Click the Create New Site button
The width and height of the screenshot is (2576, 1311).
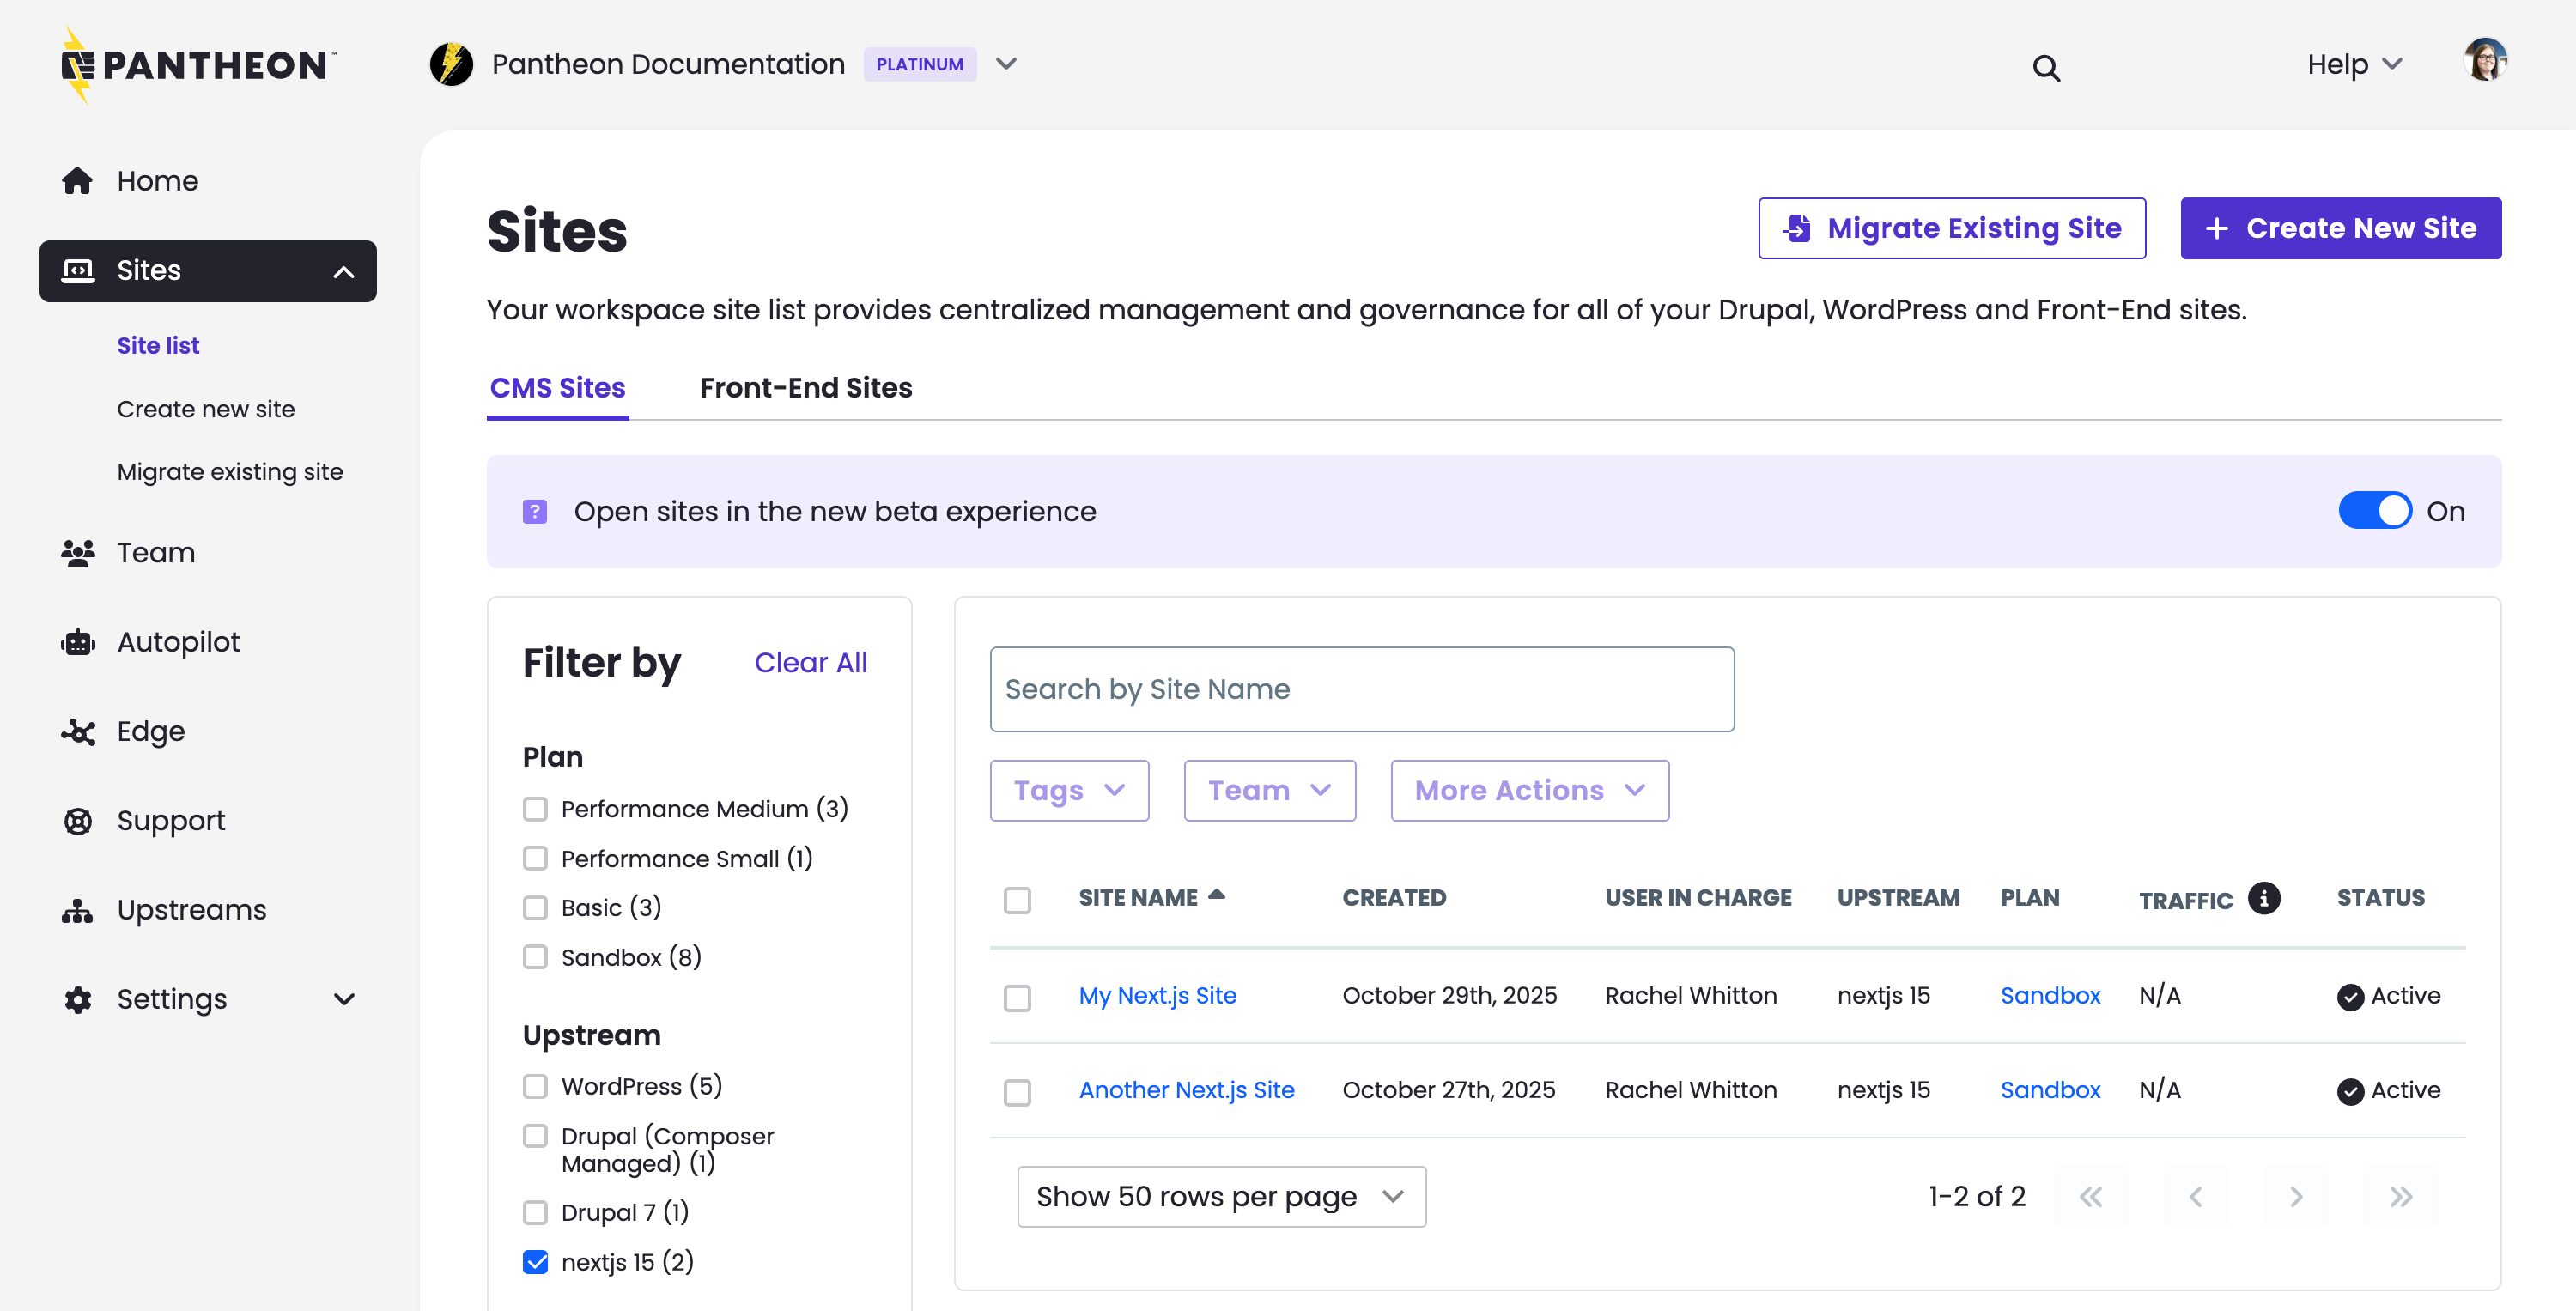point(2340,228)
